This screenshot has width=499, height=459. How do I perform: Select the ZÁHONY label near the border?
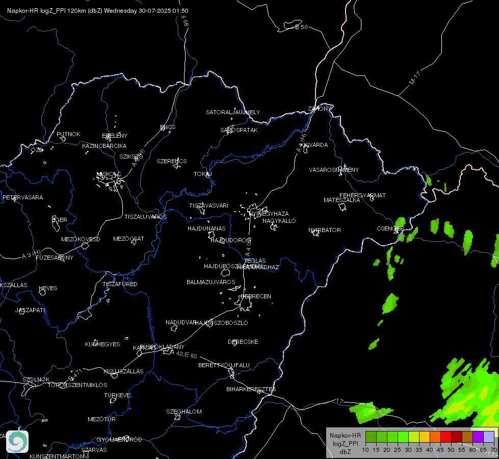tap(320, 109)
